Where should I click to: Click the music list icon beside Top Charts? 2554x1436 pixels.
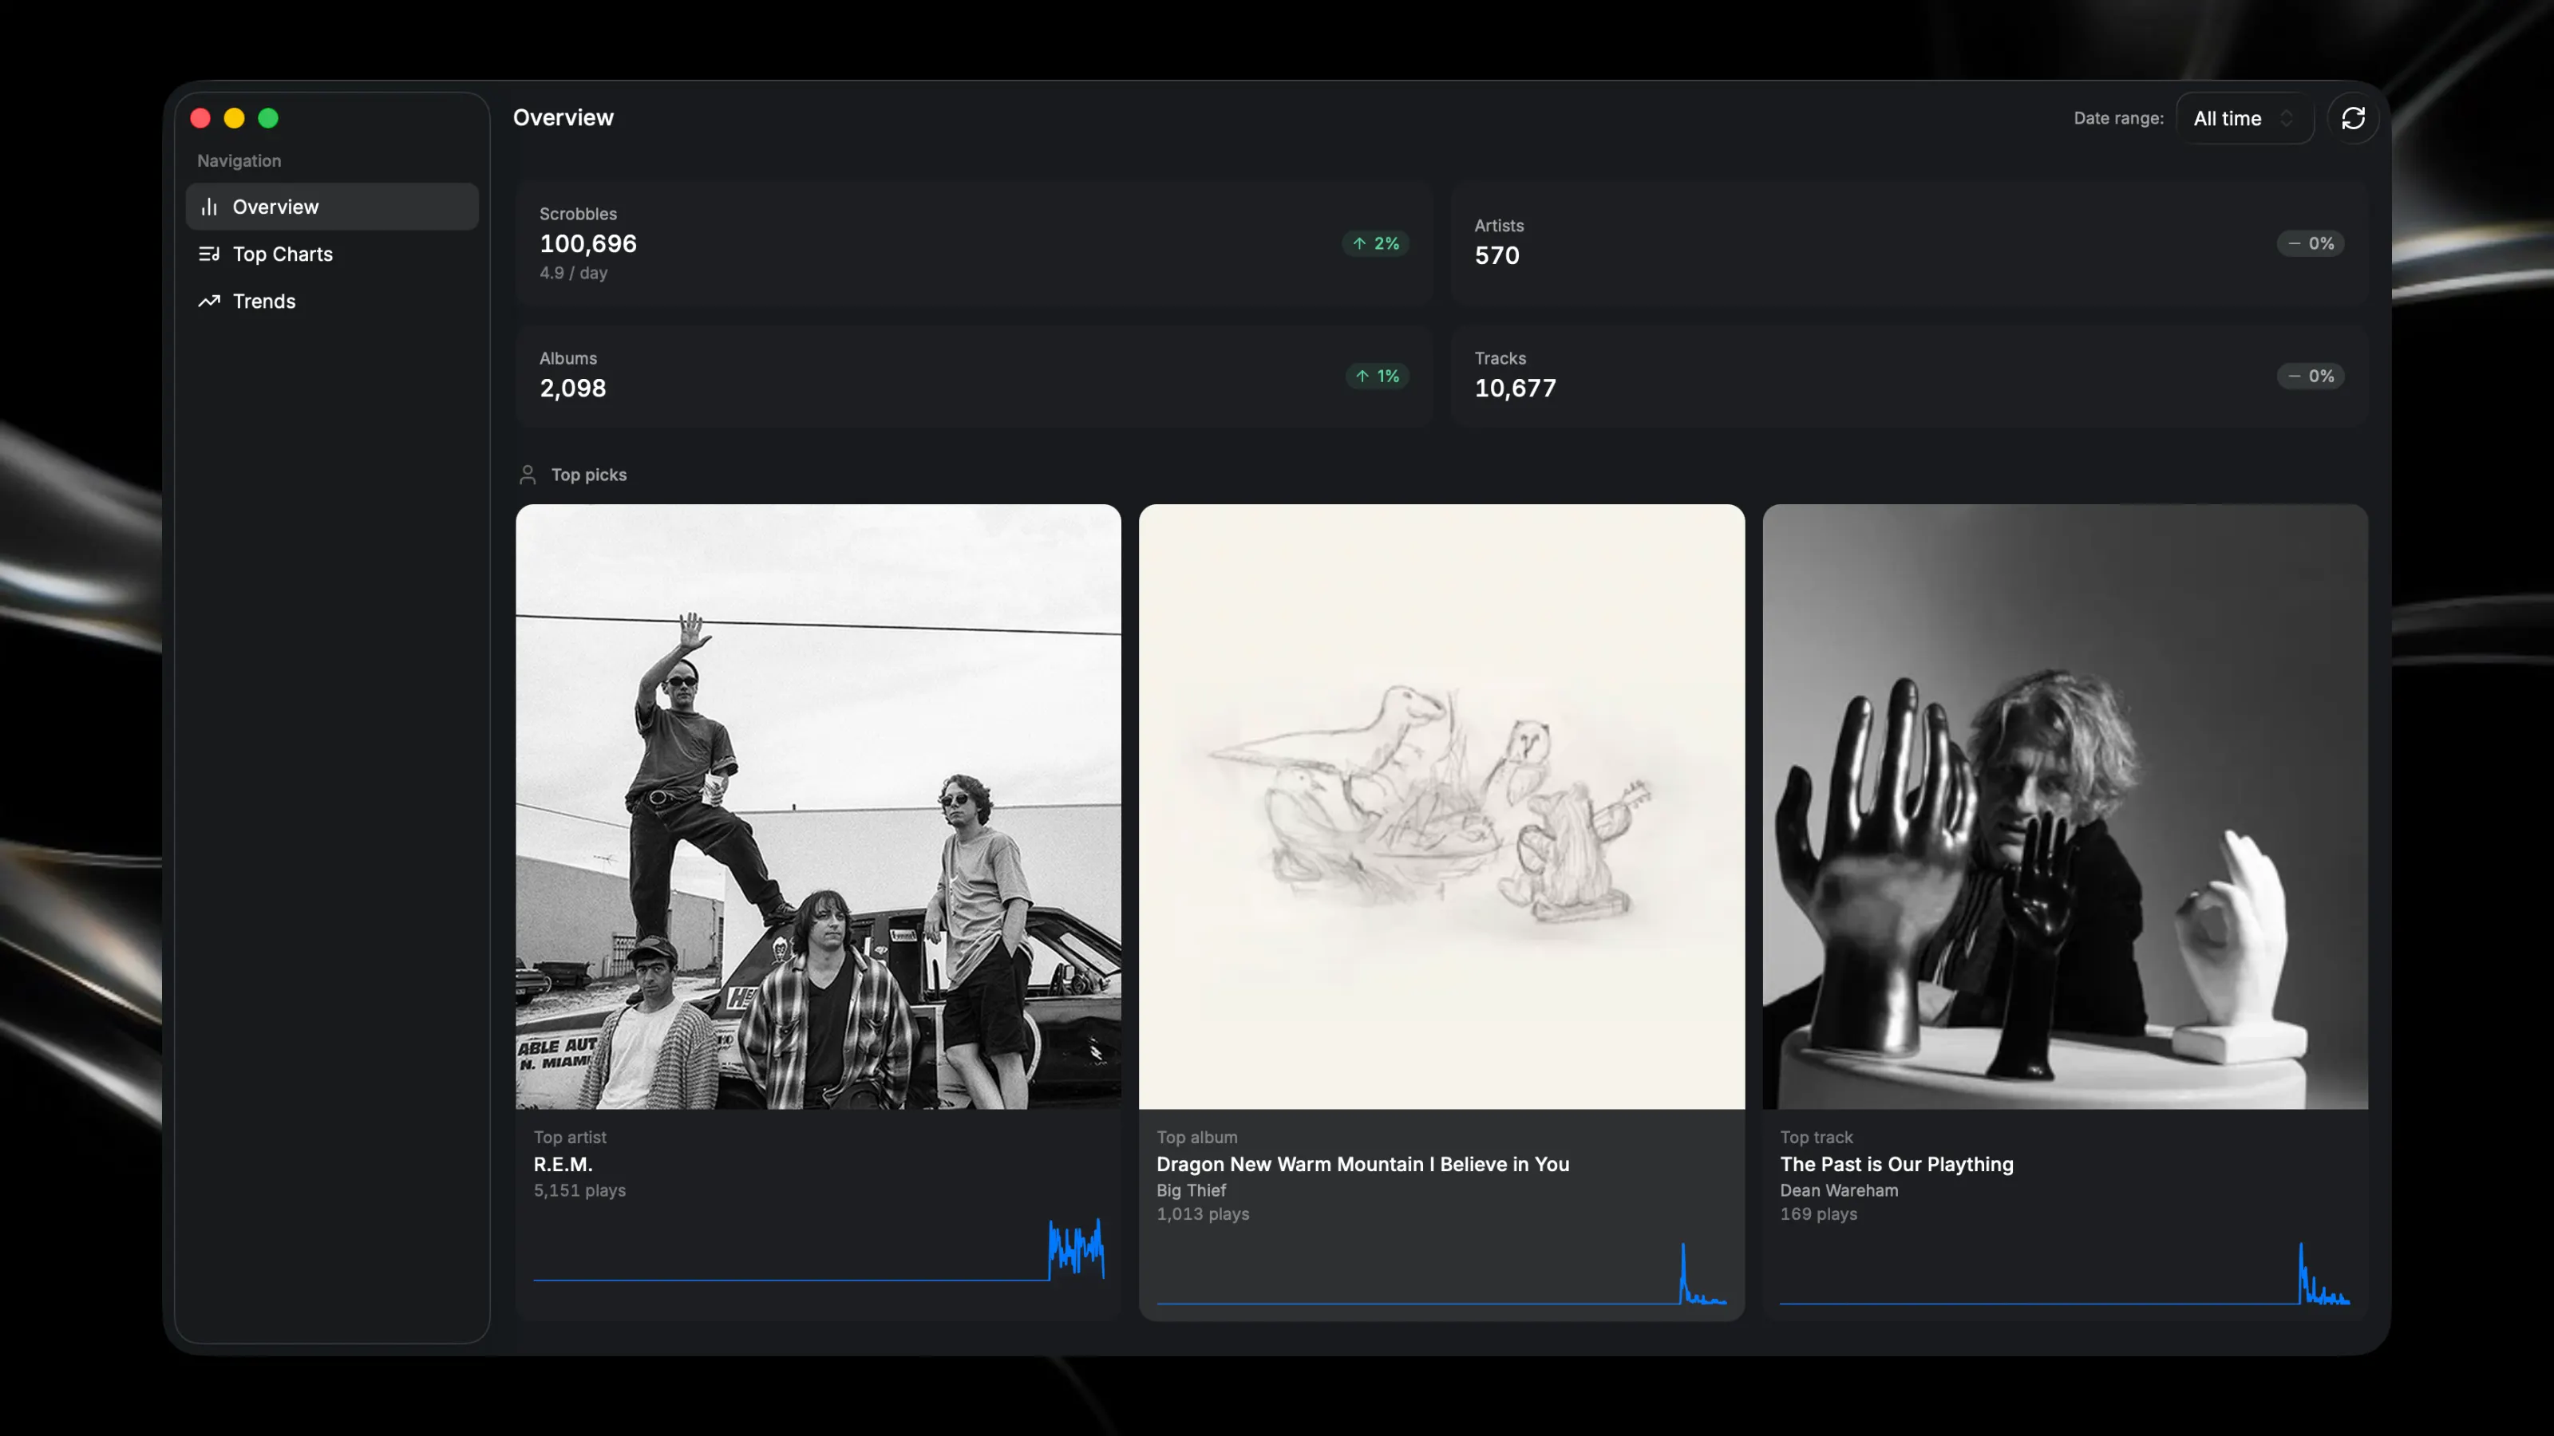click(x=209, y=254)
